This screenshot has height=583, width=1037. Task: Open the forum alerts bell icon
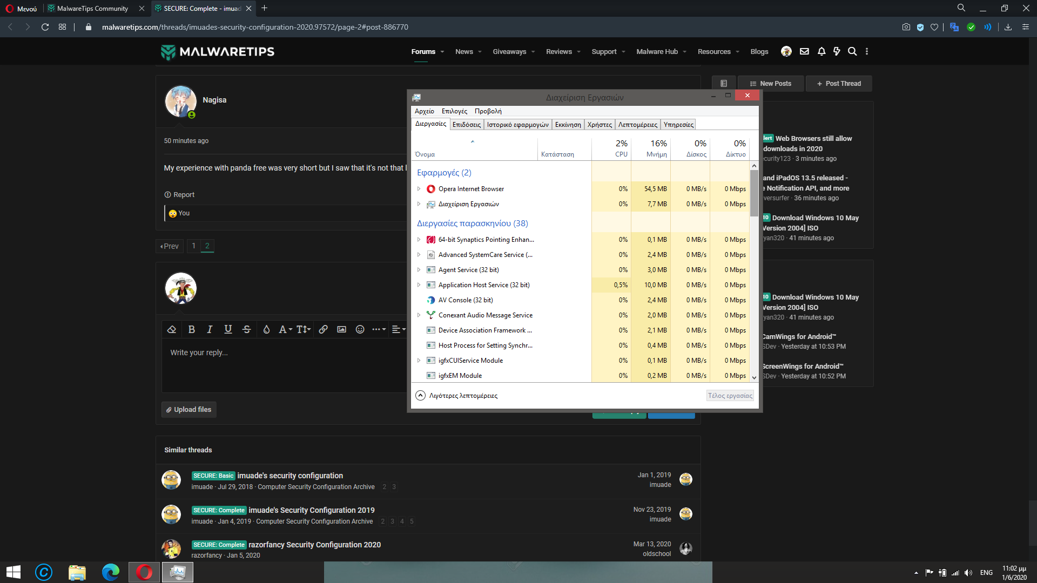click(821, 51)
